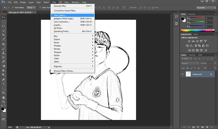Viewport: 218px width, 129px height.
Task: Click Browse Filters Online
Action: (64, 71)
